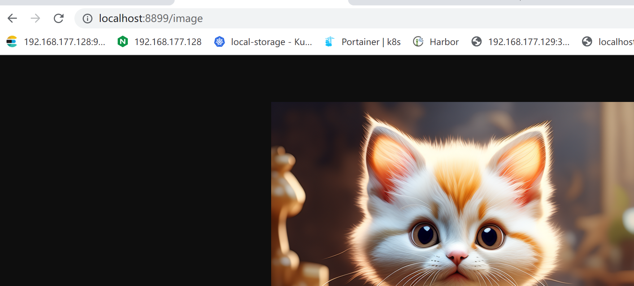The height and width of the screenshot is (286, 634).
Task: Focus the address bar showing localhost:8899/image
Action: click(x=354, y=18)
